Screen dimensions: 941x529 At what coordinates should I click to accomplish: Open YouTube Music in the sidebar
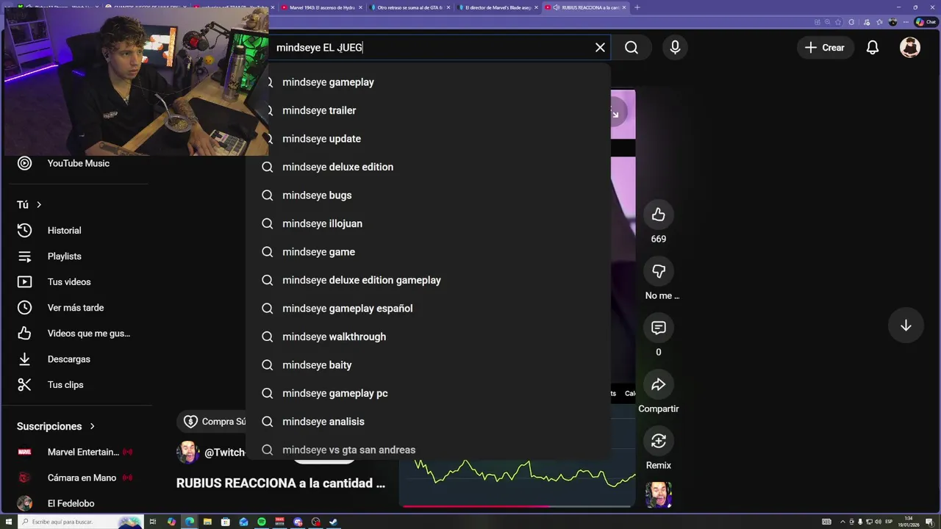76,163
